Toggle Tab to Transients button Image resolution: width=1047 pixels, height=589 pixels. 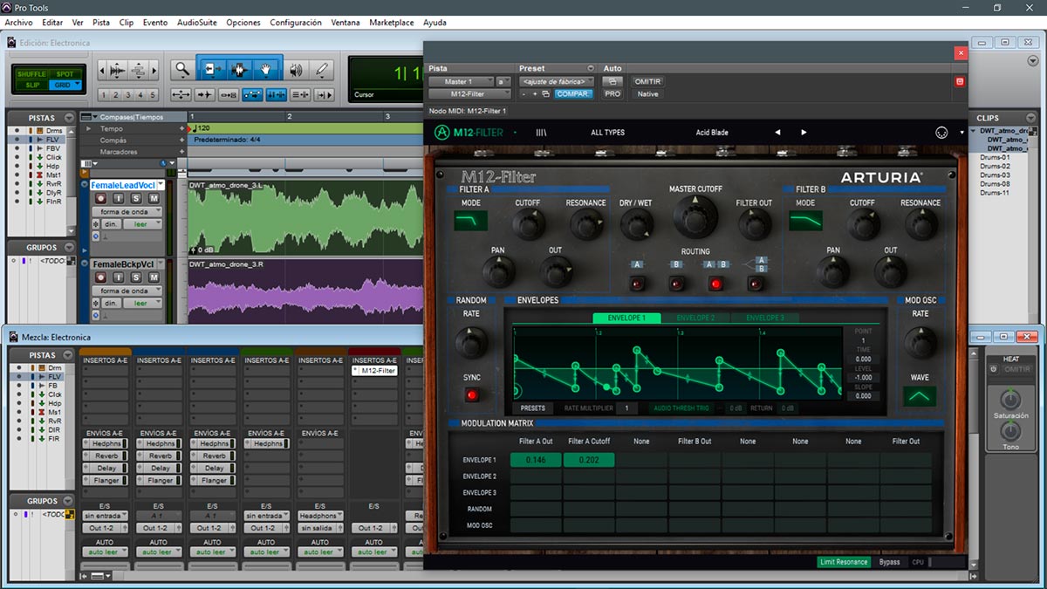(205, 94)
